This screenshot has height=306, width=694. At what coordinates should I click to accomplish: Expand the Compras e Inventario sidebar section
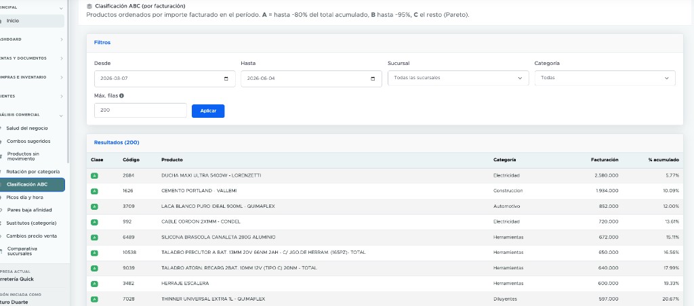point(32,77)
